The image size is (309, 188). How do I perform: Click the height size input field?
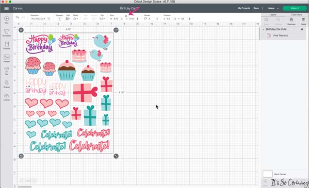(132, 19)
